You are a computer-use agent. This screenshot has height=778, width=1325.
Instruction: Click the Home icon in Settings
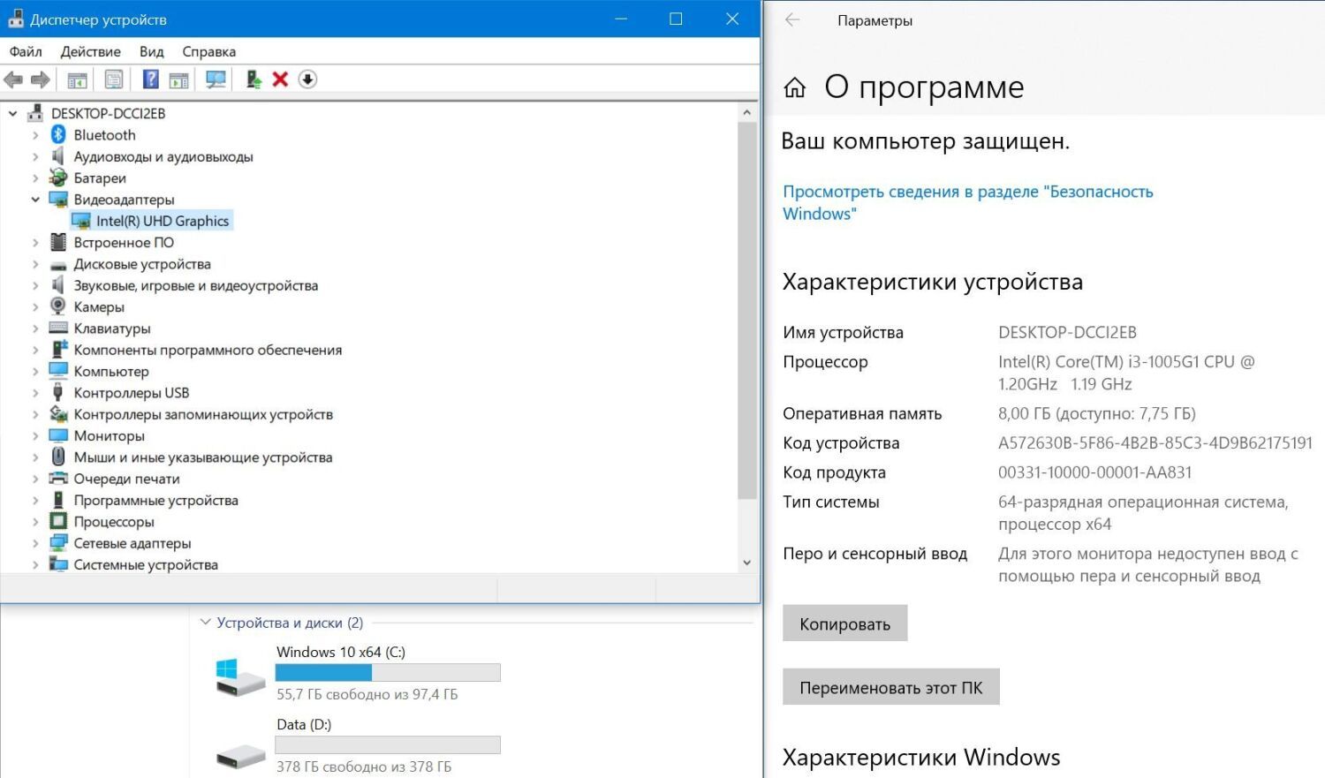click(795, 87)
